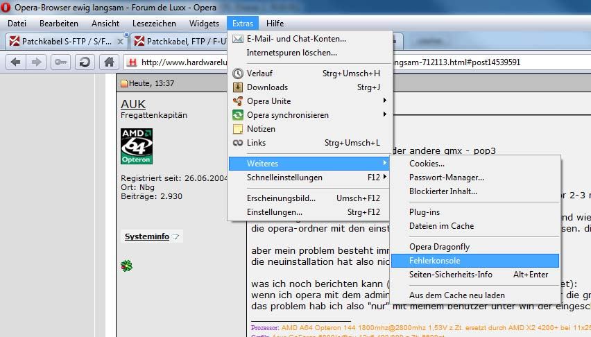The height and width of the screenshot is (337, 591).
Task: Go back with the back arrow button
Action: [x=15, y=62]
